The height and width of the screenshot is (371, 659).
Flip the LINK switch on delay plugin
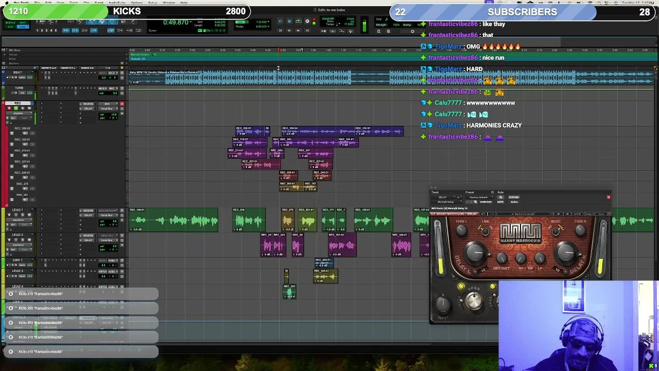(x=485, y=231)
